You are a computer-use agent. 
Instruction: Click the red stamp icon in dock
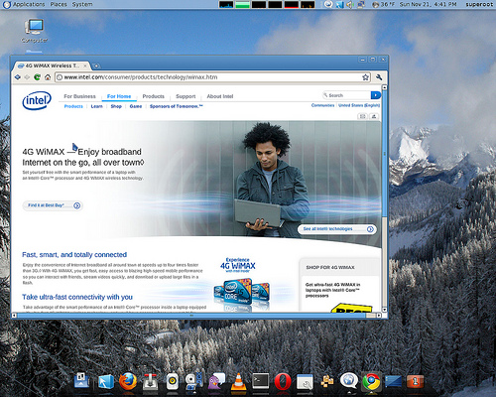416,381
